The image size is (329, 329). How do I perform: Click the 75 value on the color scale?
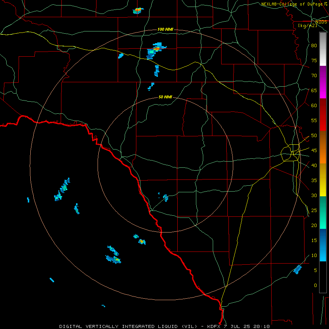[314, 60]
